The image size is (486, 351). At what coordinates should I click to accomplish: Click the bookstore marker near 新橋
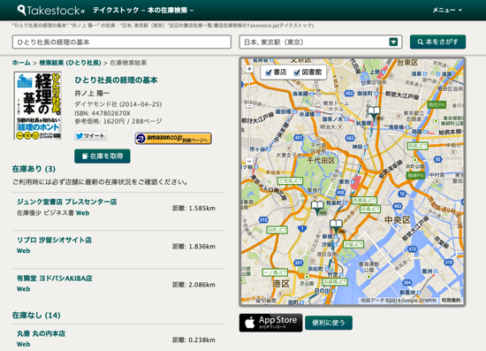336,226
